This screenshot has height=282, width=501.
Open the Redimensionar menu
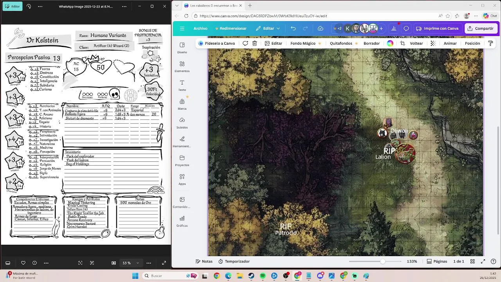(x=231, y=29)
